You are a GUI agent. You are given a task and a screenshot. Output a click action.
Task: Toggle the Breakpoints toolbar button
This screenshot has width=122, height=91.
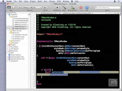(x=57, y=8)
